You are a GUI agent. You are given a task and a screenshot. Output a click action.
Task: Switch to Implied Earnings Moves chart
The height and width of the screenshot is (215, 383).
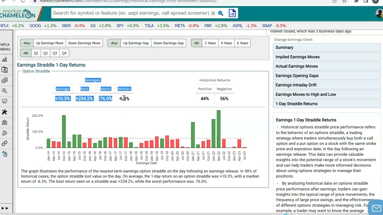click(x=327, y=57)
